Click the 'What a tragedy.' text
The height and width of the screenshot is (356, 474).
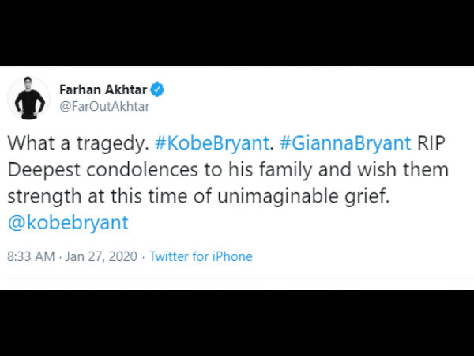[78, 143]
